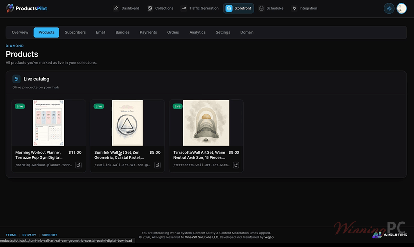Open the Terms footer link

pos(11,235)
